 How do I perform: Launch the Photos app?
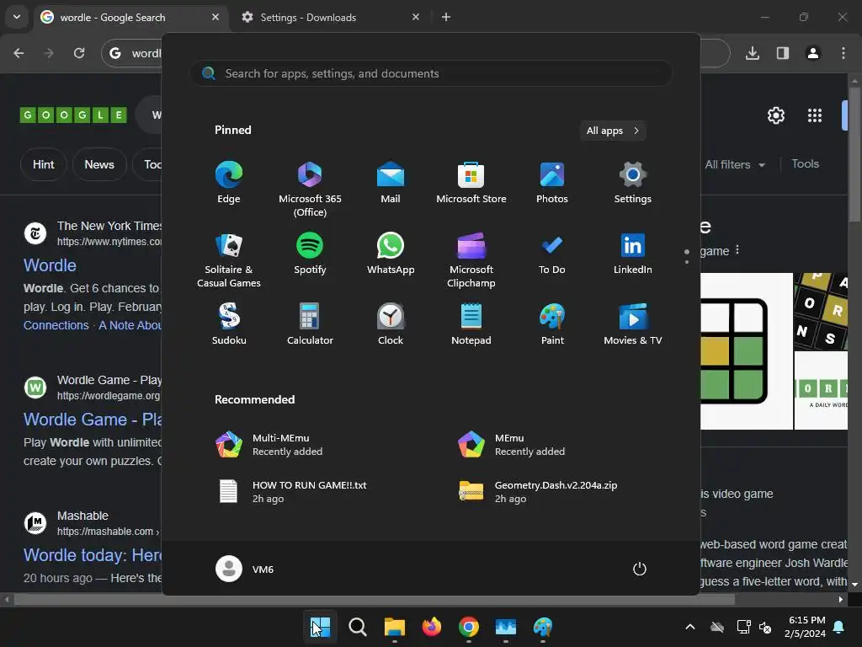552,183
